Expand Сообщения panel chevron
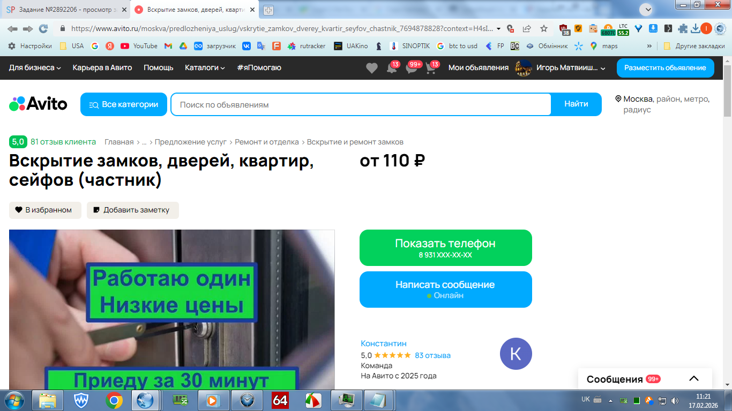732x411 pixels. 694,379
